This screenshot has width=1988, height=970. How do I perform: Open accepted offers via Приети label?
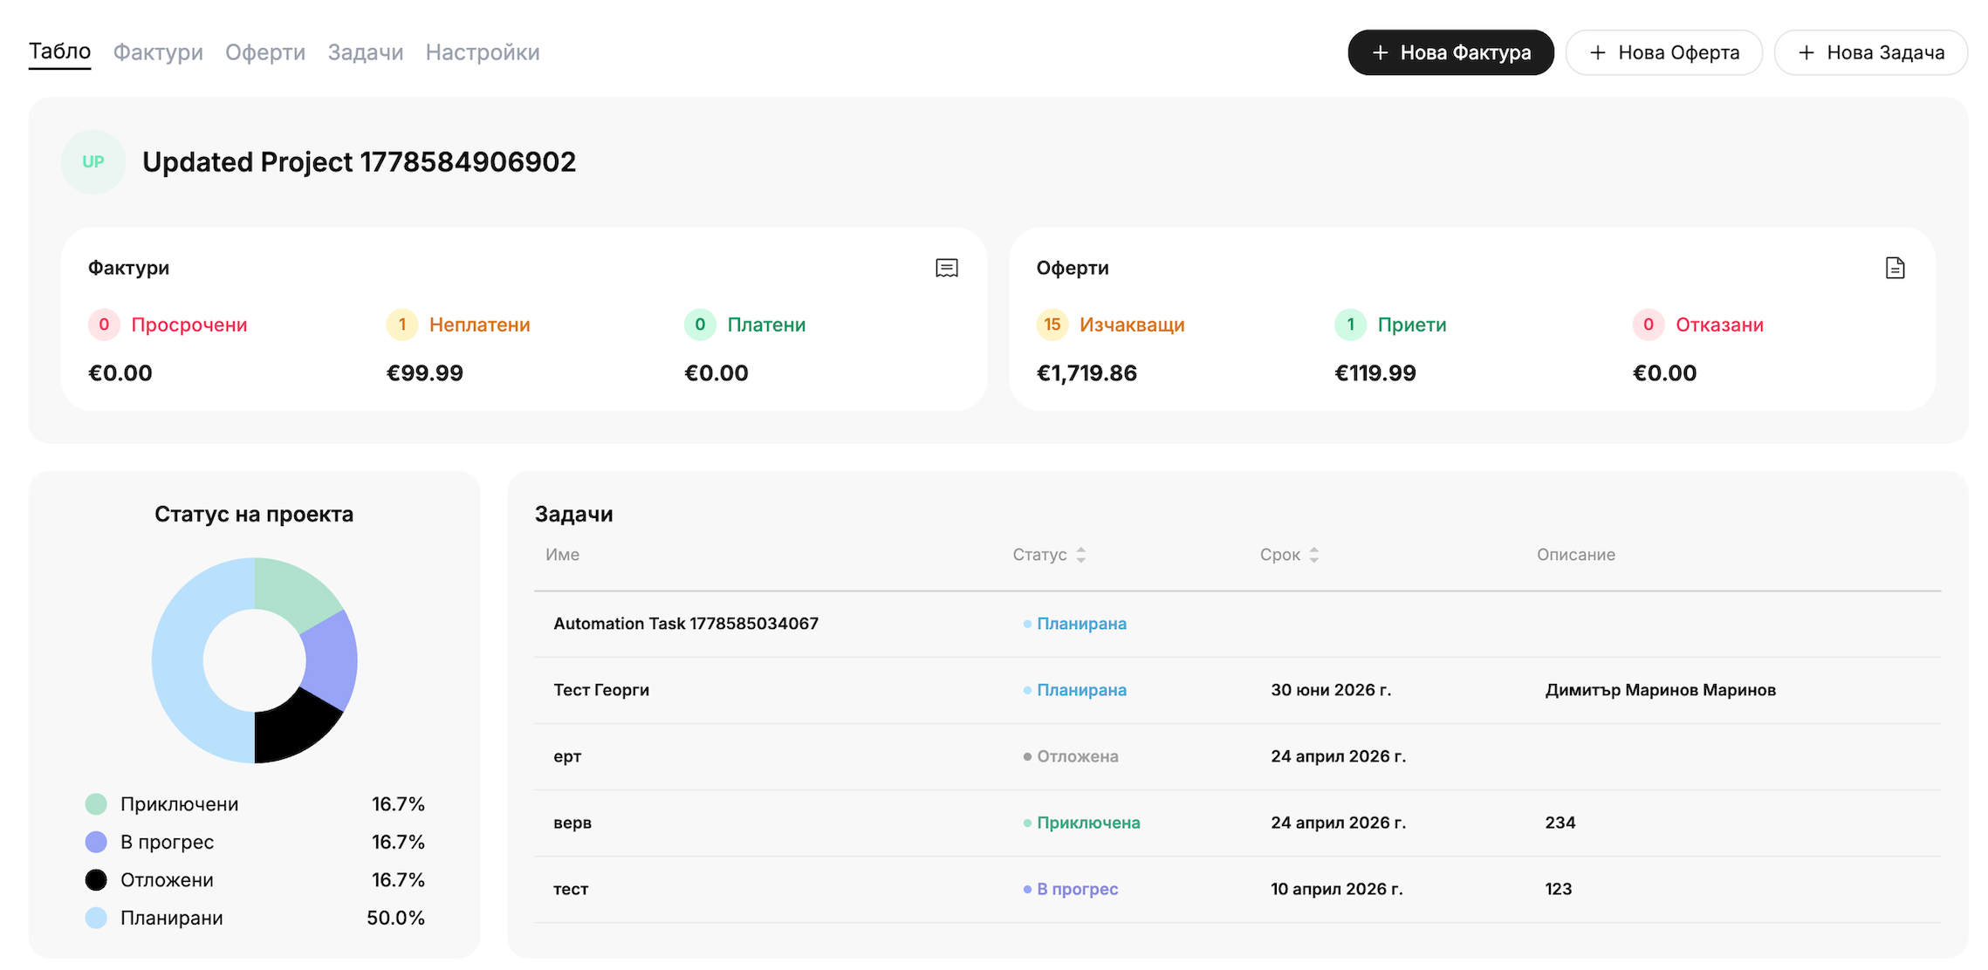pyautogui.click(x=1412, y=324)
